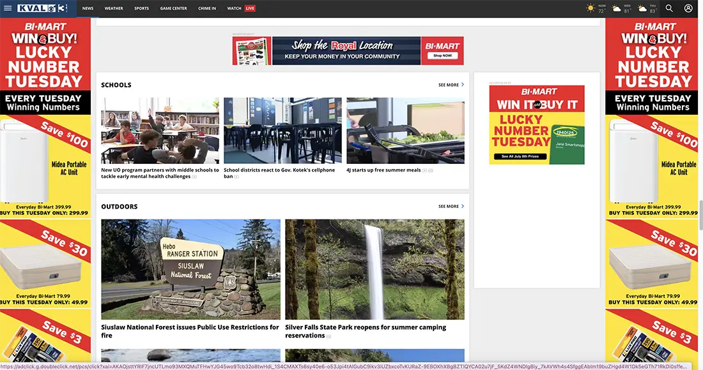The width and height of the screenshot is (703, 370).
Task: Click Shop Now button in Bi-Mart banner
Action: pyautogui.click(x=442, y=56)
